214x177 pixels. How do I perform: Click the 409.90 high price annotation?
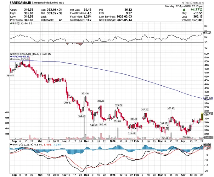pyautogui.click(x=85, y=94)
